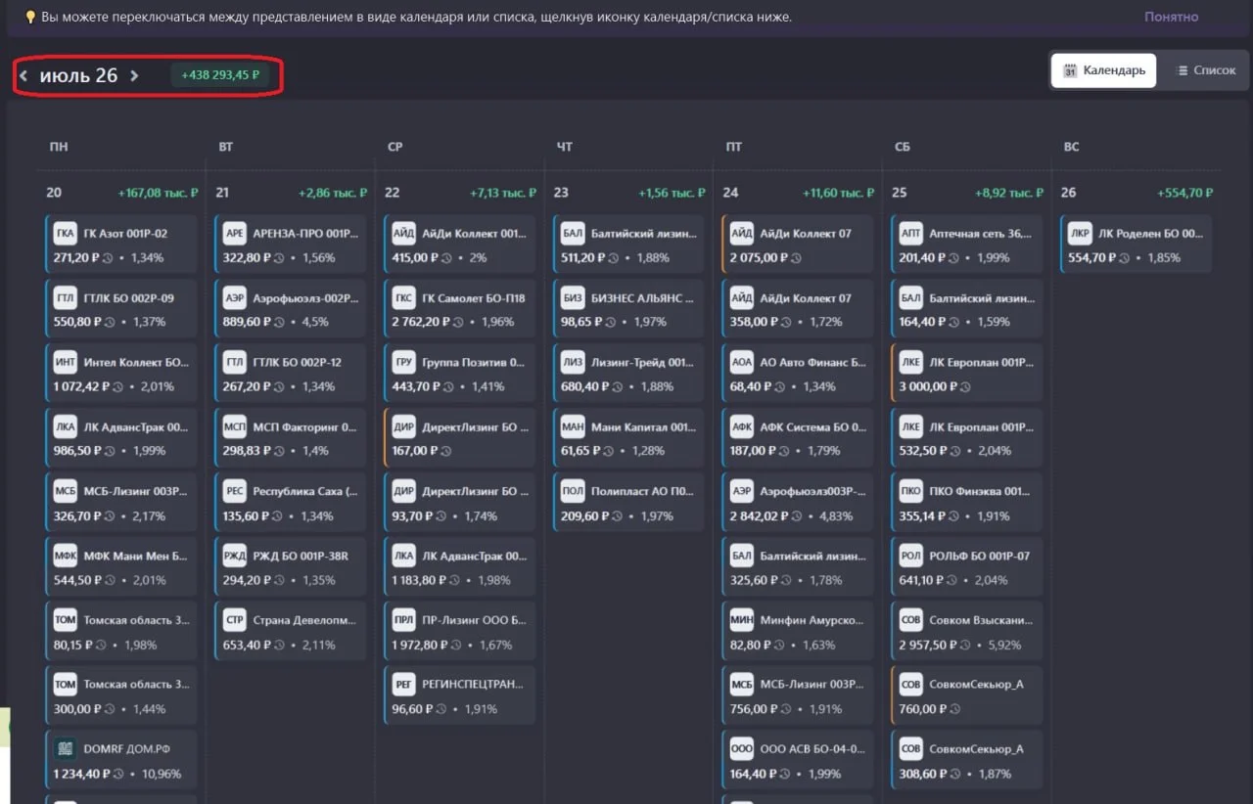Click the monthly total +438 293,45 ₽
This screenshot has width=1253, height=804.
(220, 75)
